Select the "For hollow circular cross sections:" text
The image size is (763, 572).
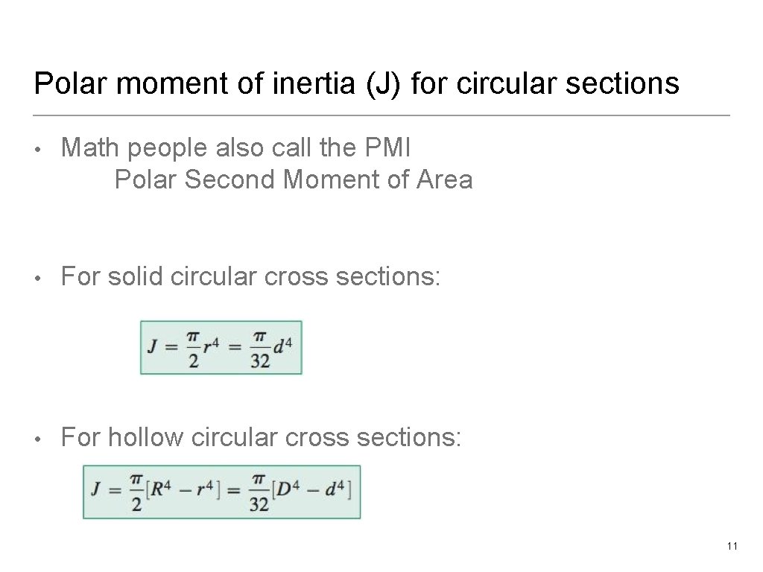coord(261,436)
